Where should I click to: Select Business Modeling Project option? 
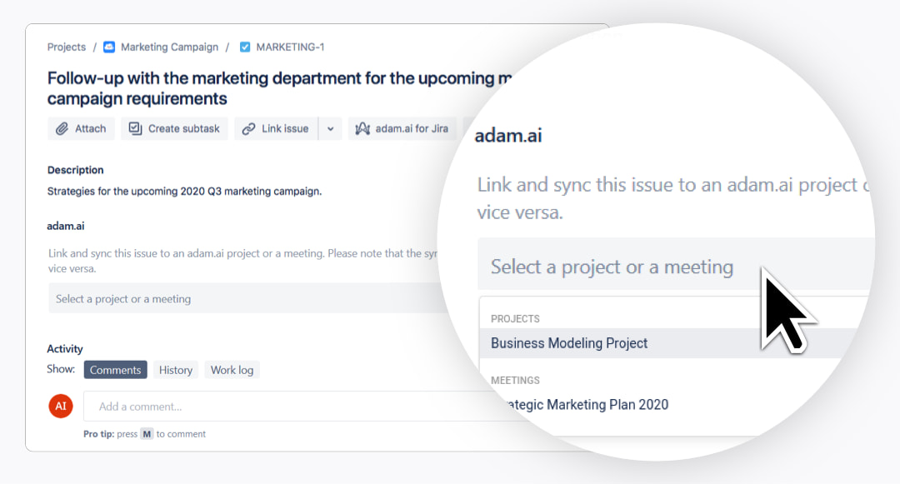[x=670, y=343]
